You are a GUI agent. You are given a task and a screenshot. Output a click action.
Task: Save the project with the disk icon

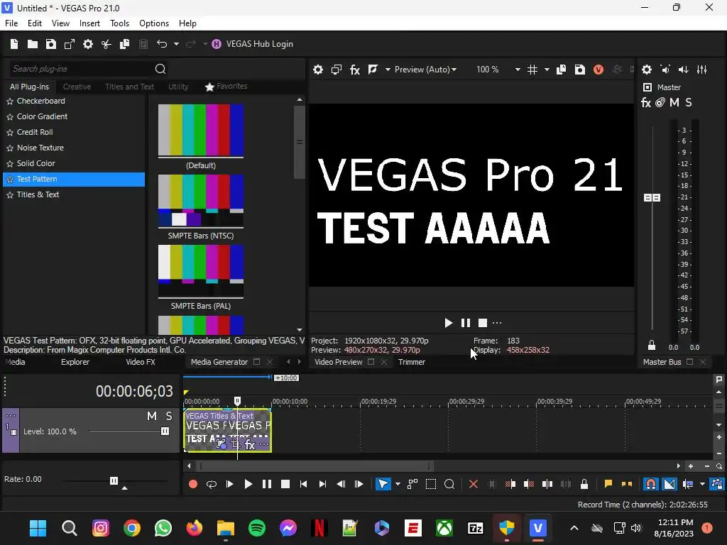click(51, 44)
